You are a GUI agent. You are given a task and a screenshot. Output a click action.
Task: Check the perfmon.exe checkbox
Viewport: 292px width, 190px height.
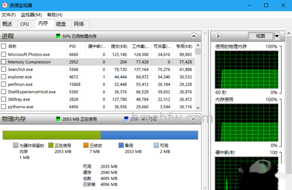pos(3,84)
